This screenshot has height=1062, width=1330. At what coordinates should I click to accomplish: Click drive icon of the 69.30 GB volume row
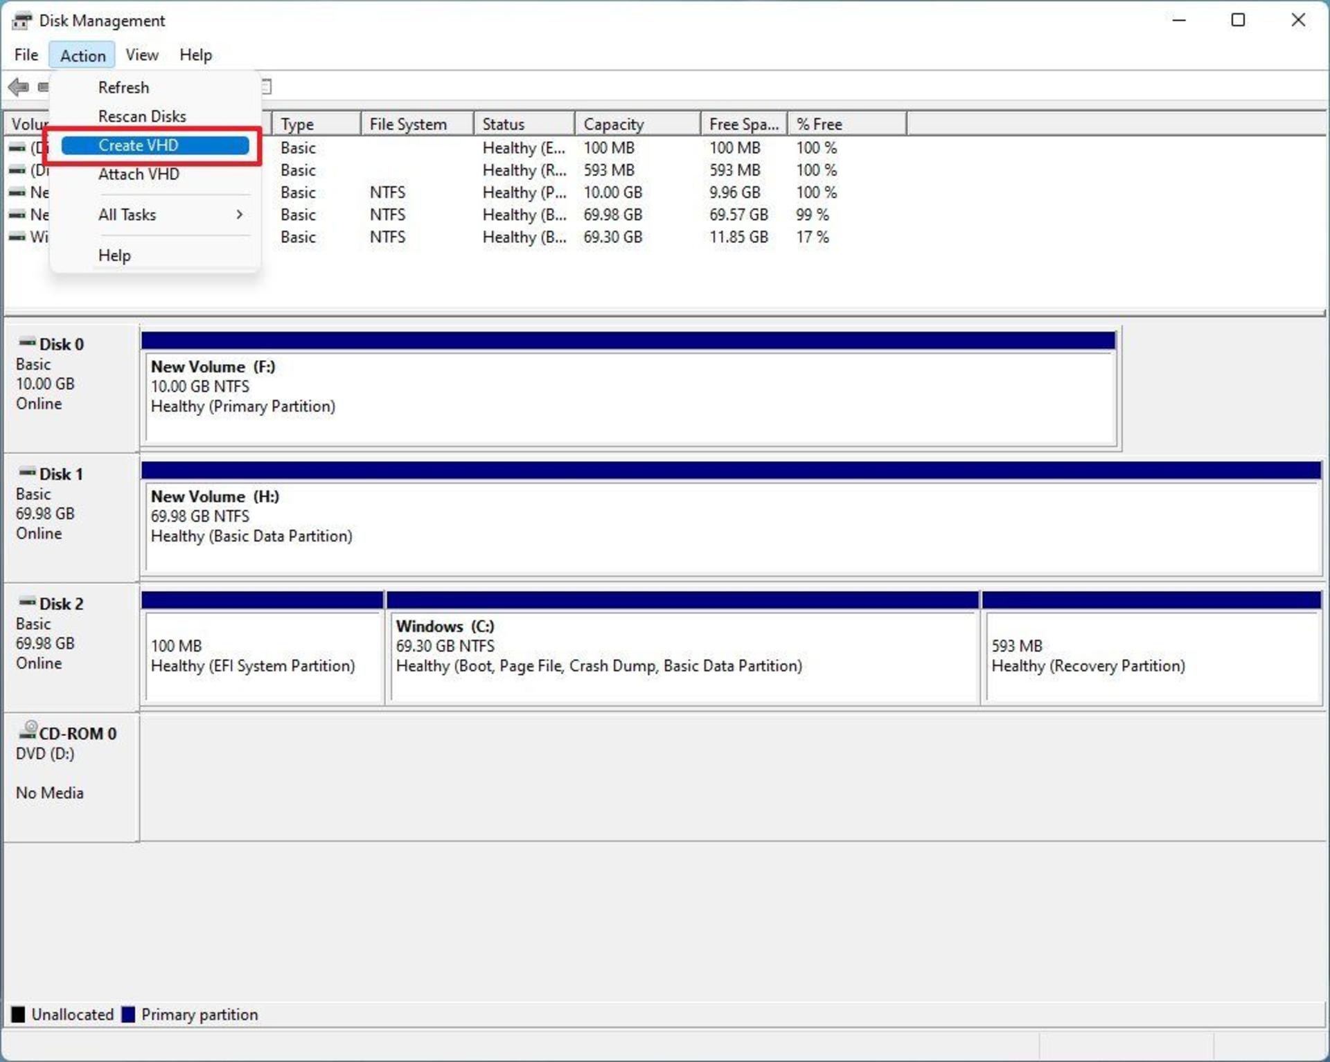(17, 237)
